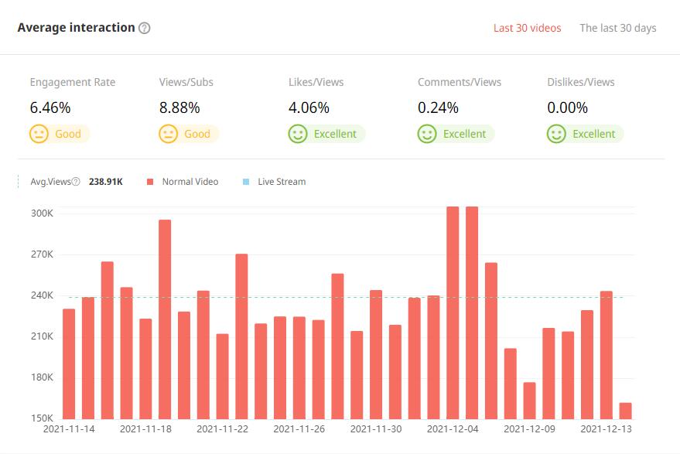Select the shortest bar at far right
The width and height of the screenshot is (680, 454).
click(625, 410)
